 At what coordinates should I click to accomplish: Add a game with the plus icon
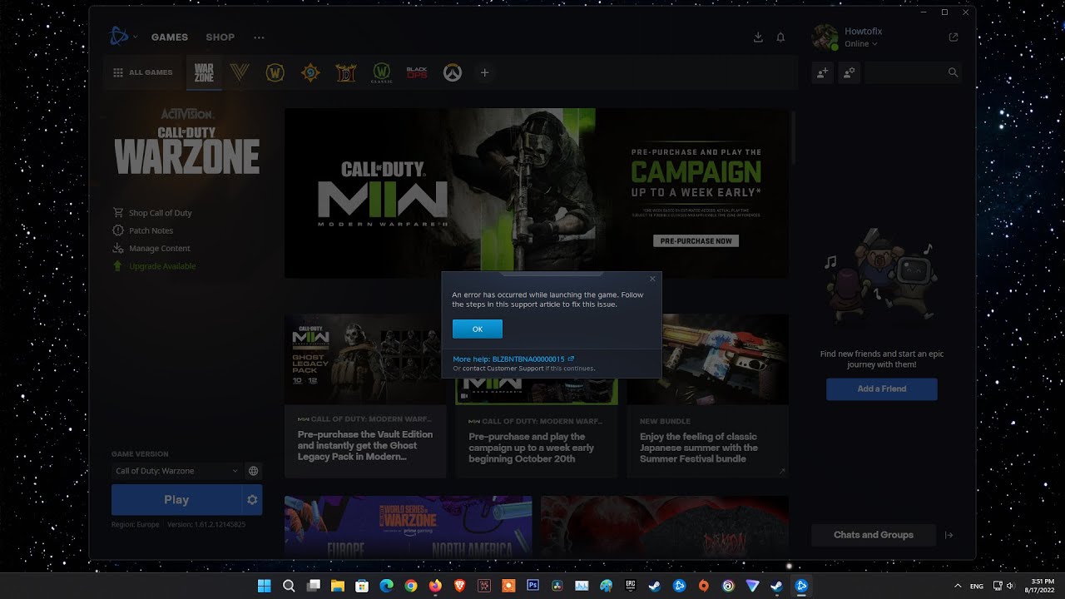[484, 72]
